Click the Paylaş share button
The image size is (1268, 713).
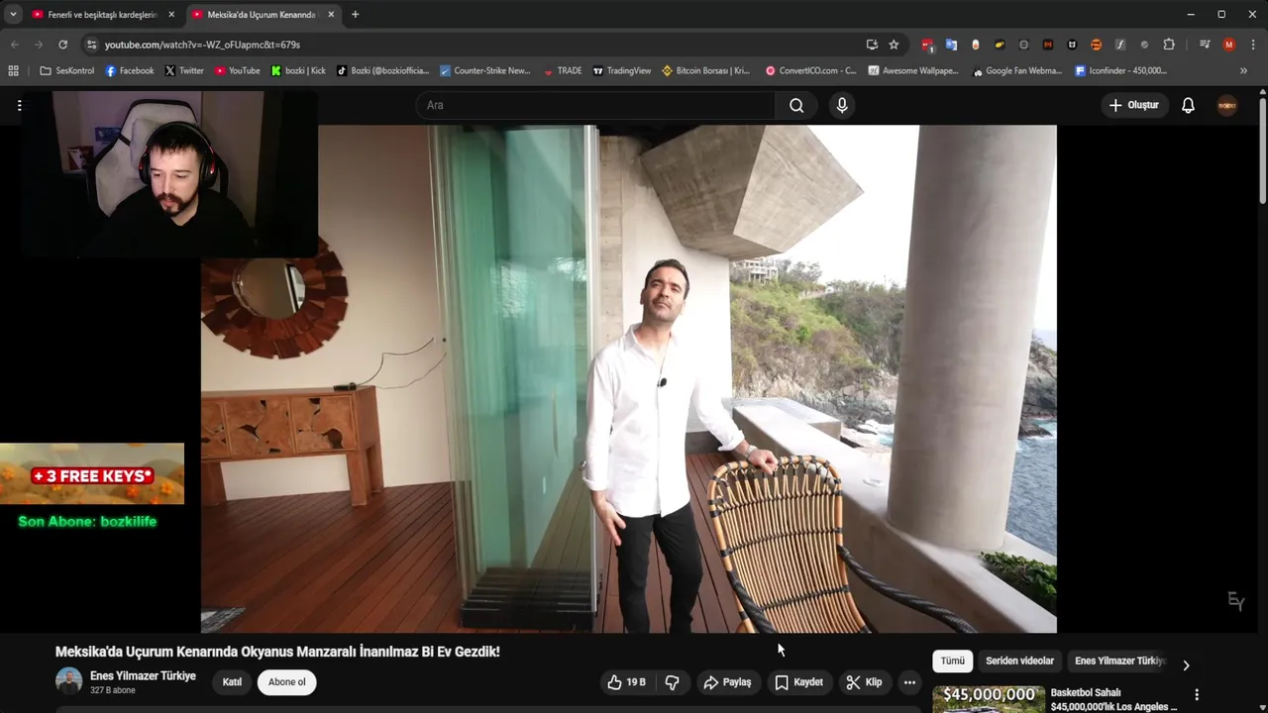tap(727, 682)
